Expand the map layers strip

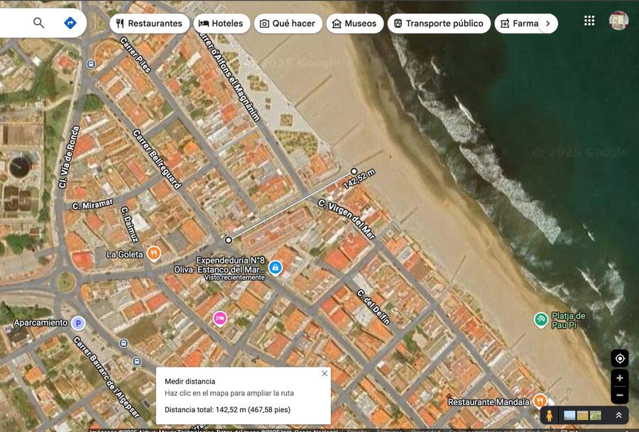coord(618,415)
